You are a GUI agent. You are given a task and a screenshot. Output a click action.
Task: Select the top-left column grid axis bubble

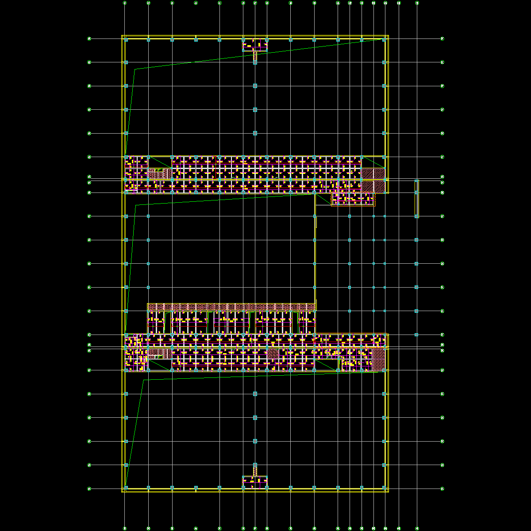point(125,3)
